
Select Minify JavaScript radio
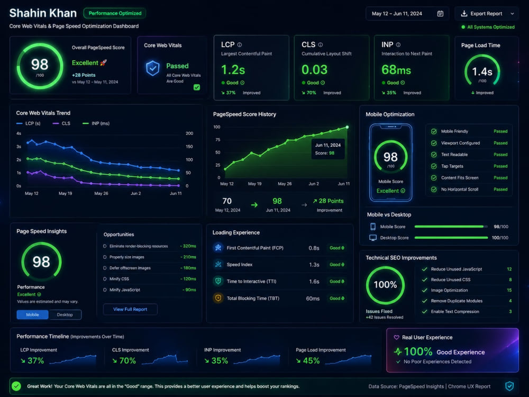point(105,290)
